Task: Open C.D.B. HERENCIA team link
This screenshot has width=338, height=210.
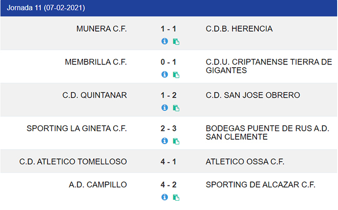Action: coord(239,29)
